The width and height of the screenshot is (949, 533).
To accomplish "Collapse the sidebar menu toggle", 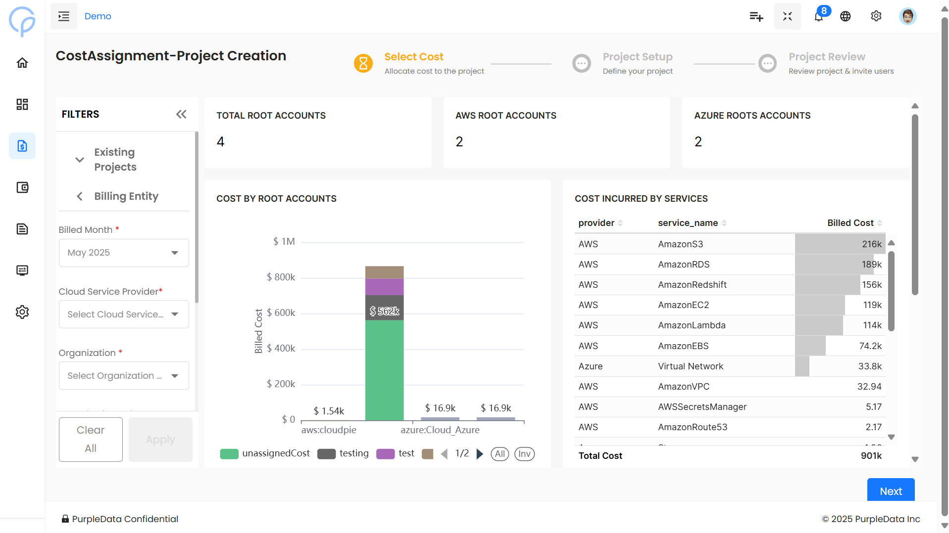I will coord(64,16).
